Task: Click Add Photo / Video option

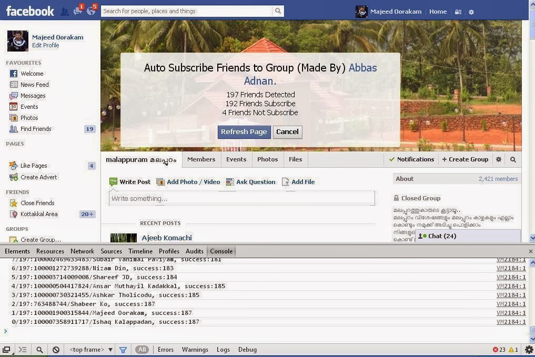Action: tap(188, 182)
